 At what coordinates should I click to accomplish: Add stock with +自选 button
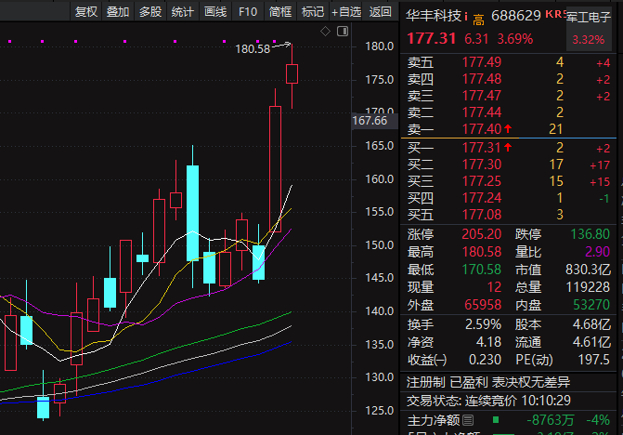point(346,12)
